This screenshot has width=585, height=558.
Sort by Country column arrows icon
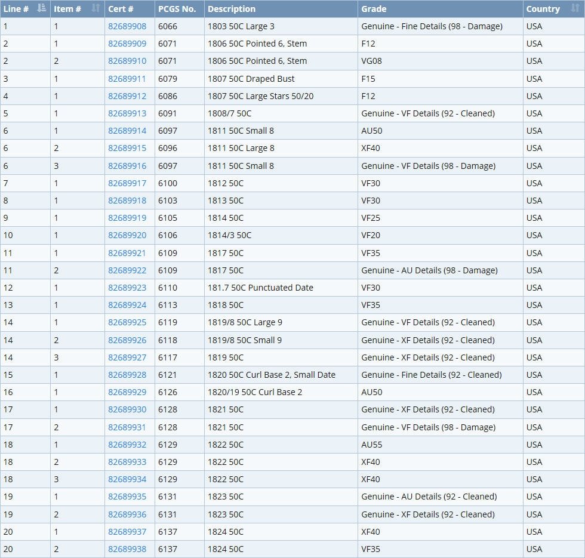(x=575, y=8)
